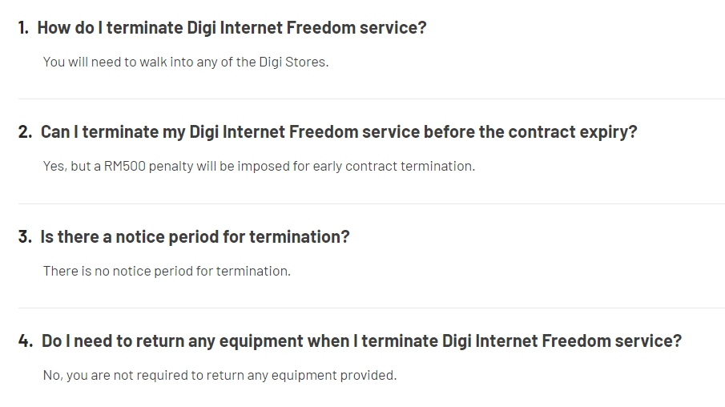Click the number '3.' before the third question
Viewport: 725px width, 407px height.
tap(25, 237)
